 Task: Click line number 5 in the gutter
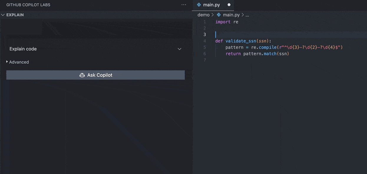205,47
